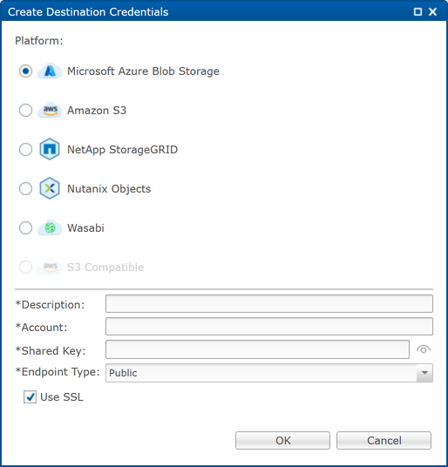Click the Nutanix Objects label text
The height and width of the screenshot is (467, 448).
click(x=109, y=189)
